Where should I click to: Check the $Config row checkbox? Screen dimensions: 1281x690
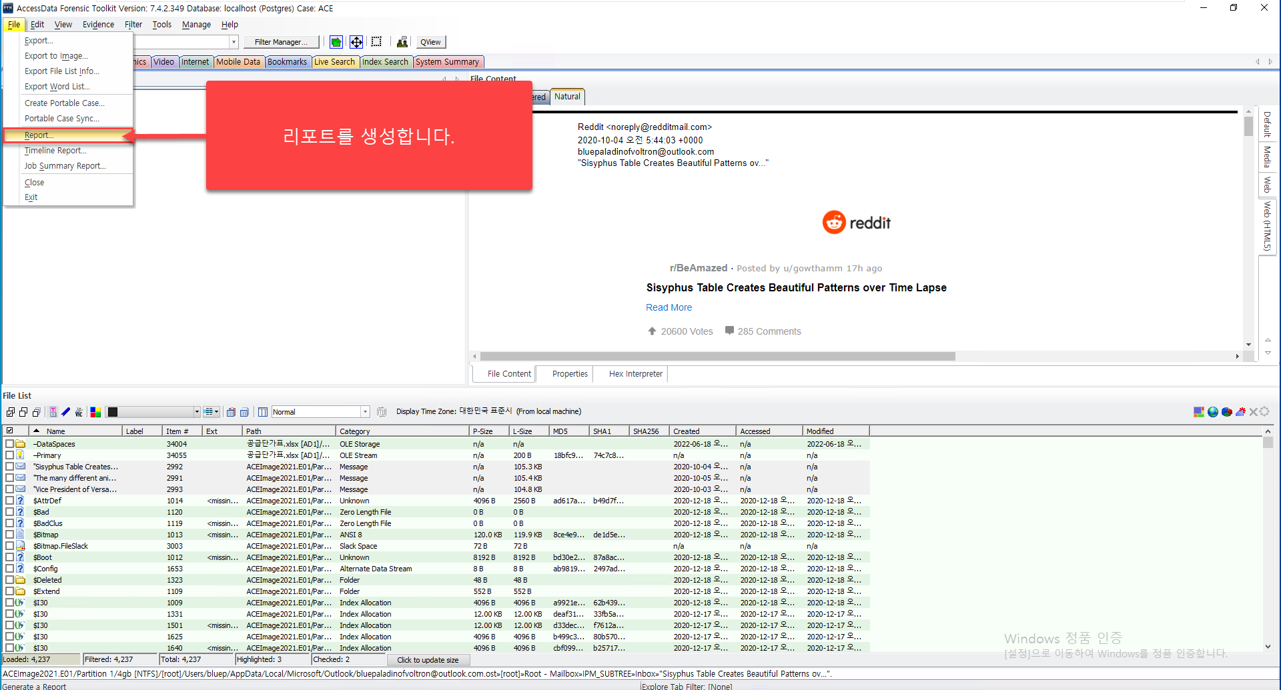(x=9, y=569)
